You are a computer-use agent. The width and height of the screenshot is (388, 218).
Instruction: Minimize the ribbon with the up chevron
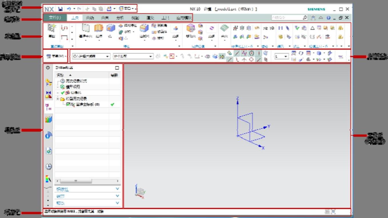[321, 18]
